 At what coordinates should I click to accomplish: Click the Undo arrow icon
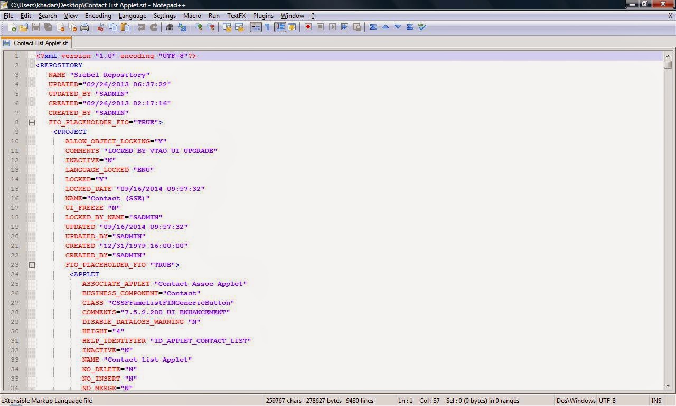coord(140,27)
